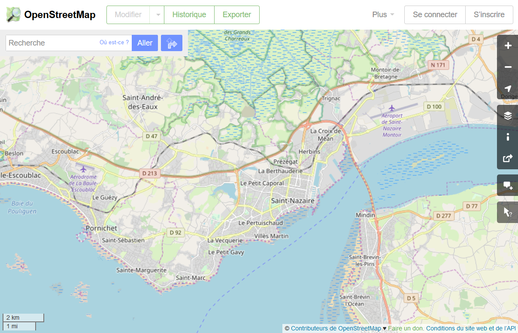Click the D 5 road shield
Screen dimensions: 518x333
(412, 298)
